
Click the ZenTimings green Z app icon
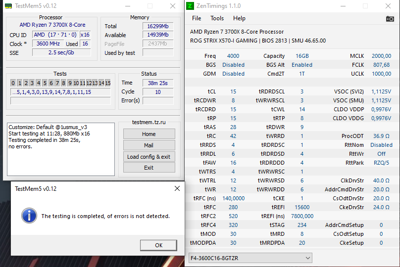[190, 5]
